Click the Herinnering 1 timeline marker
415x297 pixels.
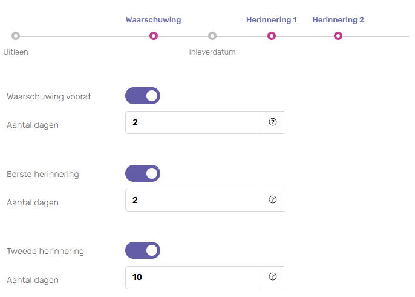point(272,36)
